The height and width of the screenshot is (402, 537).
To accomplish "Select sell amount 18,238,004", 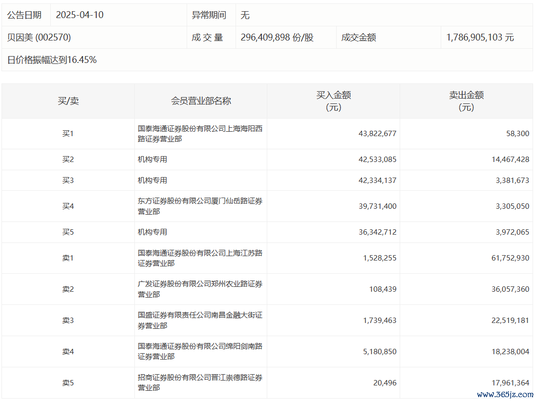I will tap(510, 352).
